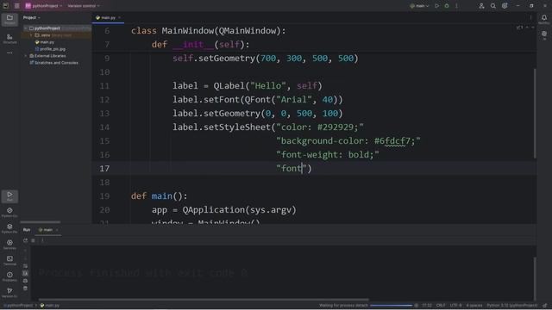Show more tool windows ellipsis

coord(9,53)
